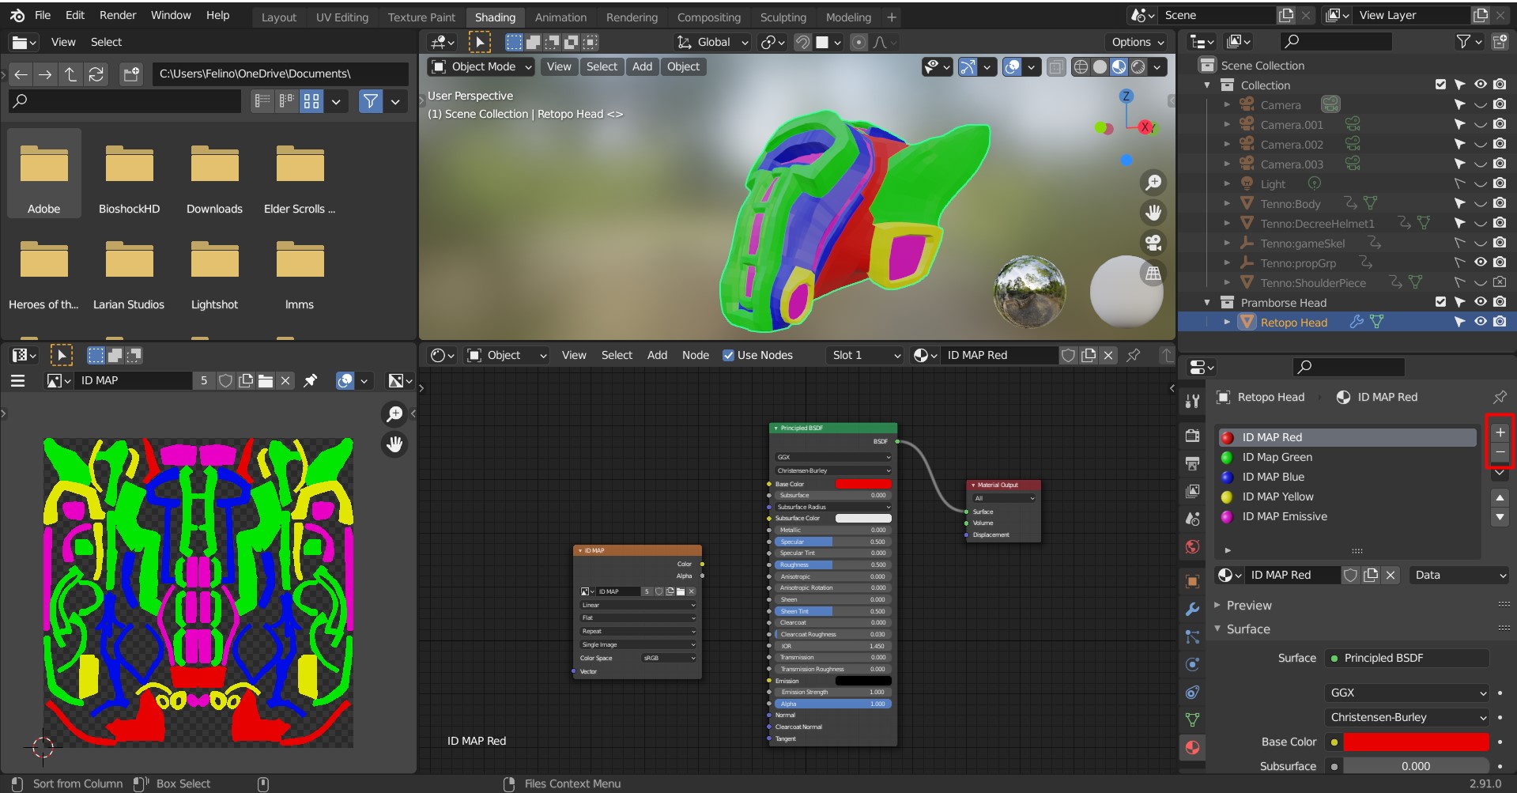Go back in the file browser
1517x793 pixels.
click(21, 74)
